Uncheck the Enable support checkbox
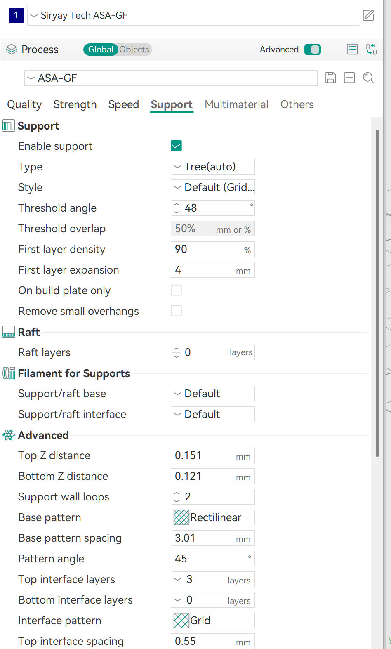The height and width of the screenshot is (649, 391). 176,146
